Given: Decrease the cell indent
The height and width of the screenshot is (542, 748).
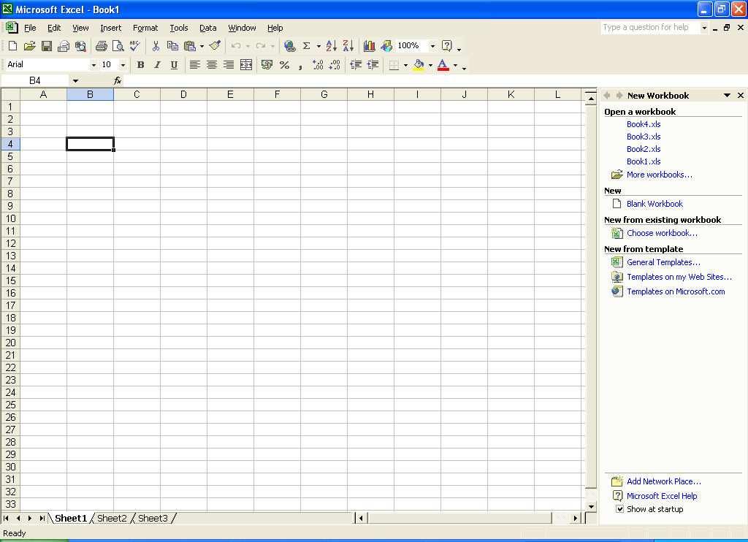Looking at the screenshot, I should [x=356, y=65].
